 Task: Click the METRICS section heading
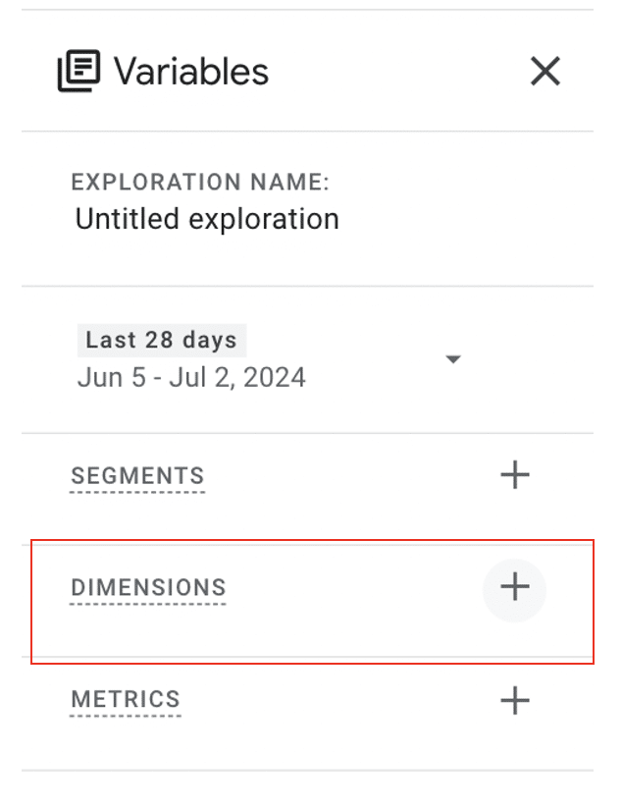125,699
